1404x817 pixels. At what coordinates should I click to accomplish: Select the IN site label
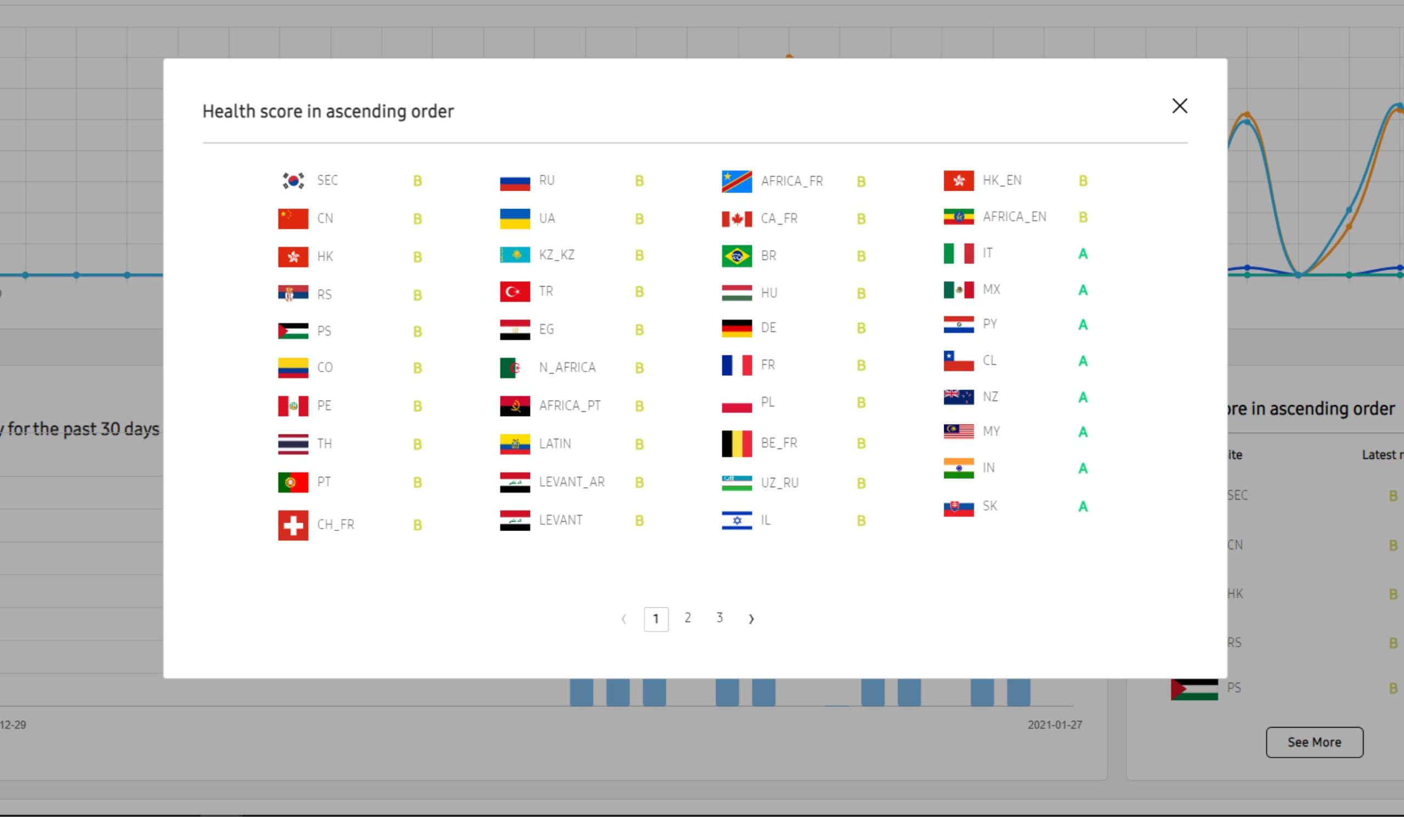coord(988,468)
